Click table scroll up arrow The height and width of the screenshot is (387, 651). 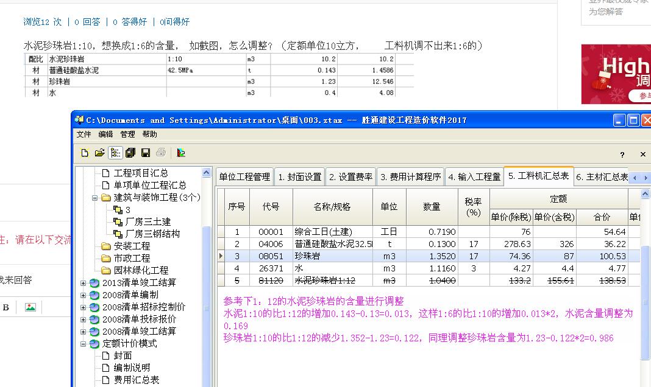pos(645,193)
